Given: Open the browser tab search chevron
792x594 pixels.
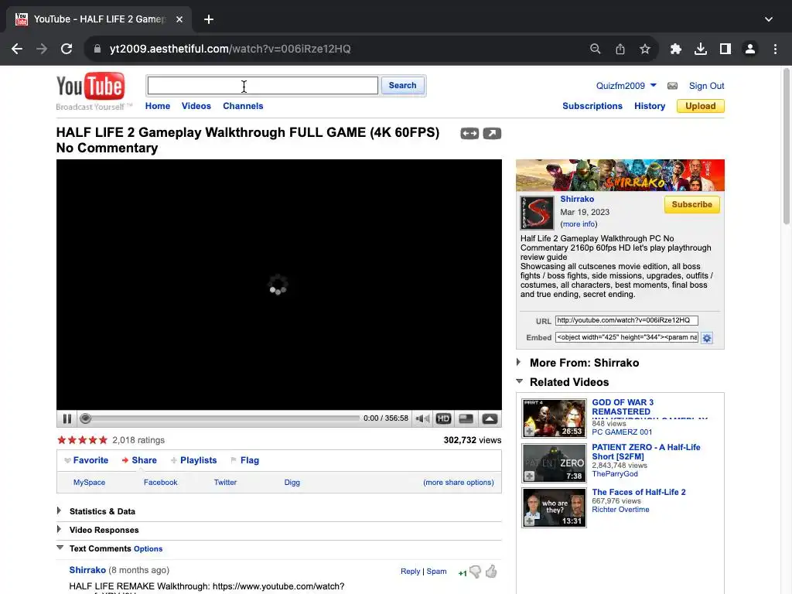Looking at the screenshot, I should (x=768, y=19).
